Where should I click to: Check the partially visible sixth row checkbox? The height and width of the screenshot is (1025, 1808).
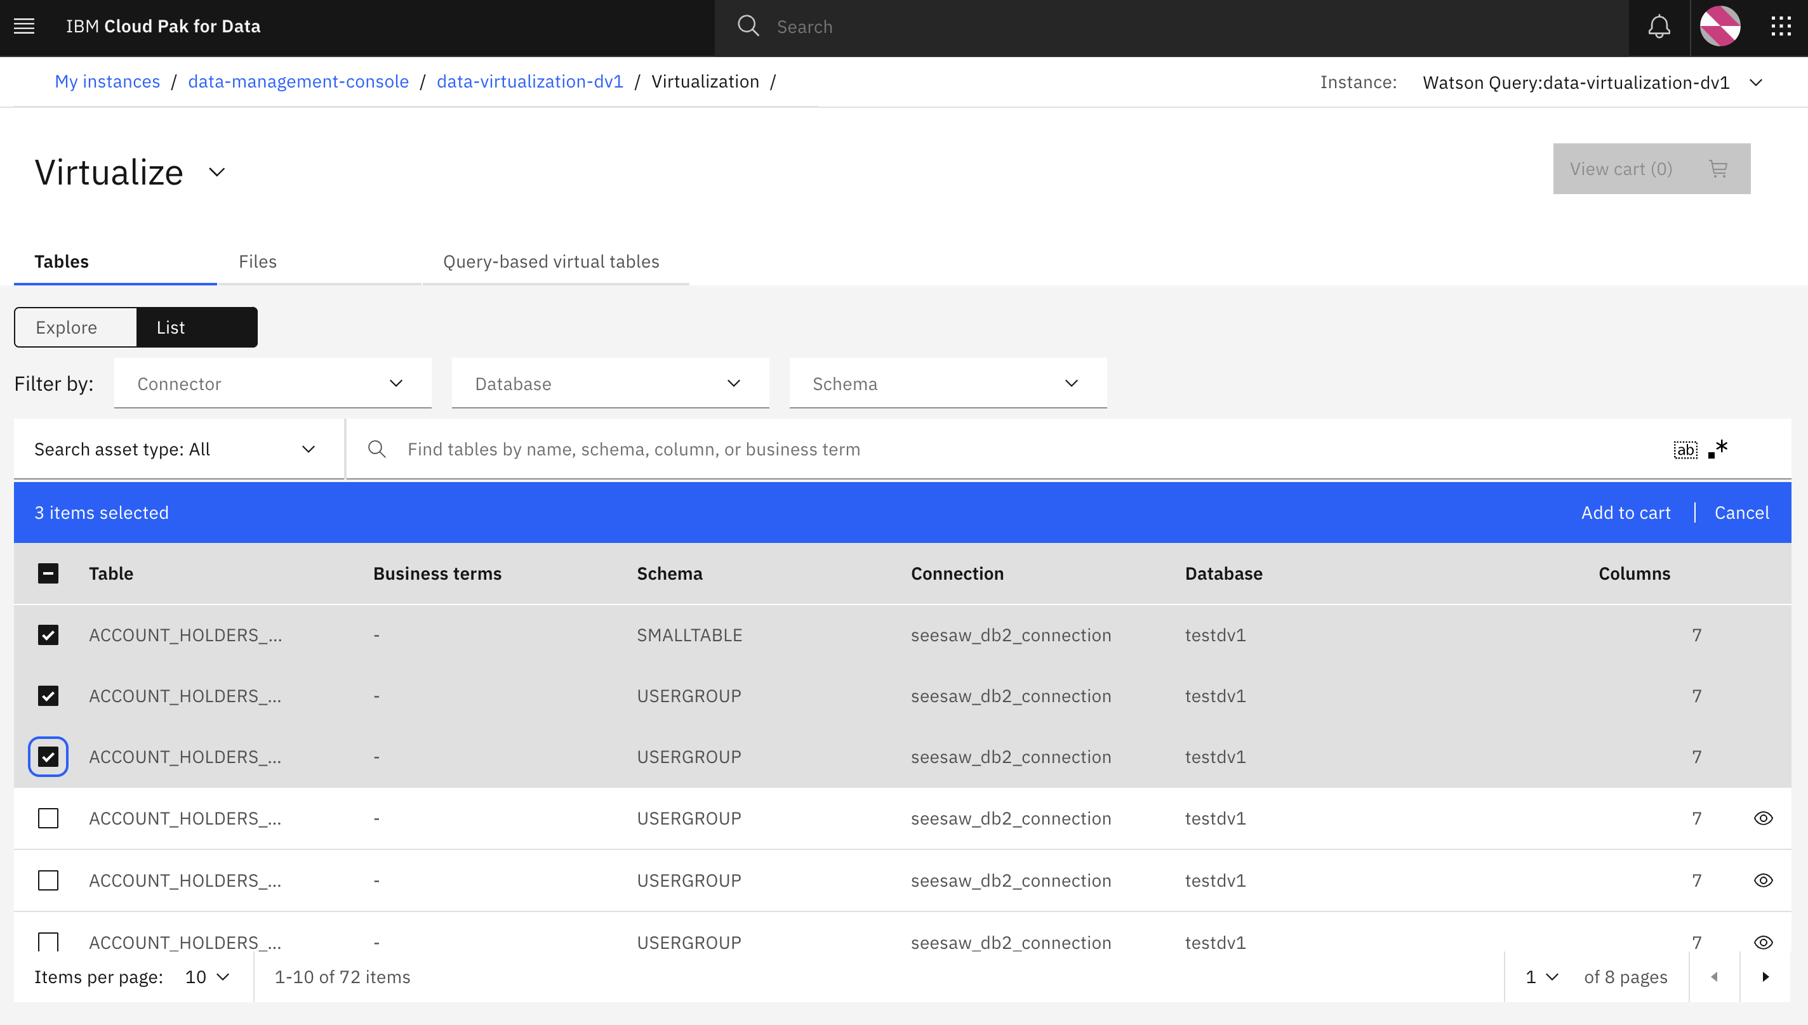(48, 941)
